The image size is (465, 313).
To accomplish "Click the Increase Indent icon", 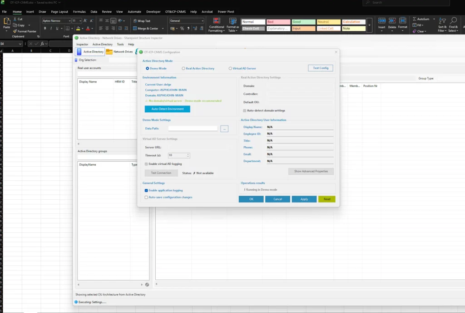I will point(126,29).
